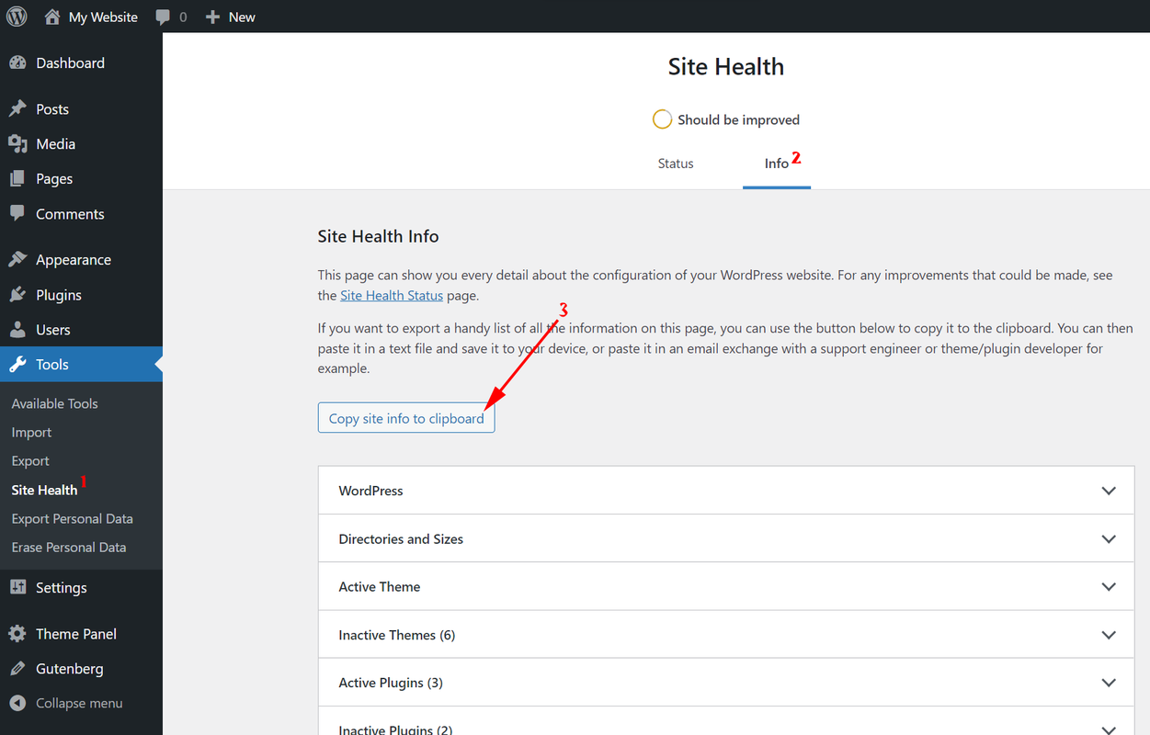This screenshot has height=735, width=1150.
Task: Expand the Inactive Themes (6) chevron
Action: point(1109,635)
